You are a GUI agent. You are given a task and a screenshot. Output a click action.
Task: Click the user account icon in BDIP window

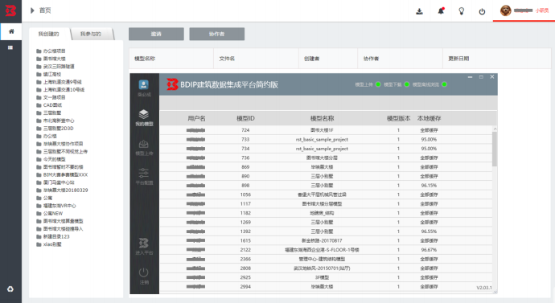pos(144,85)
